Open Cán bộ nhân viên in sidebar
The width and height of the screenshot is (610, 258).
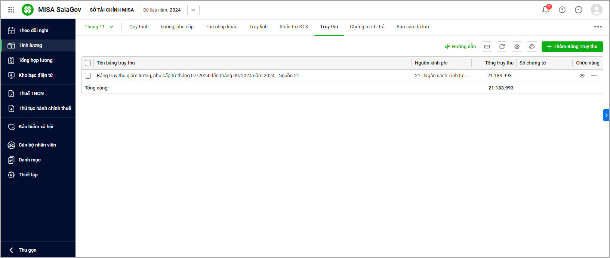(x=38, y=145)
